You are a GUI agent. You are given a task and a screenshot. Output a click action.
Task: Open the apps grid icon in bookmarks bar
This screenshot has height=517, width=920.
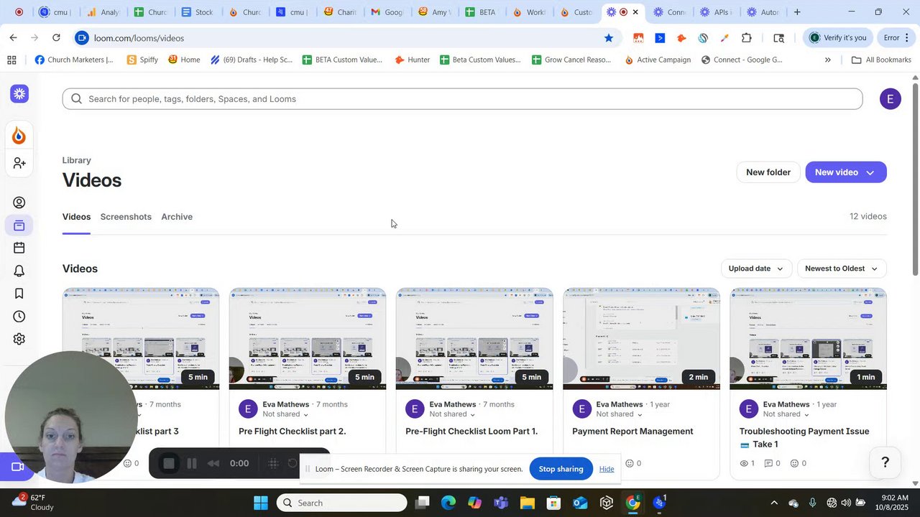[x=11, y=60]
